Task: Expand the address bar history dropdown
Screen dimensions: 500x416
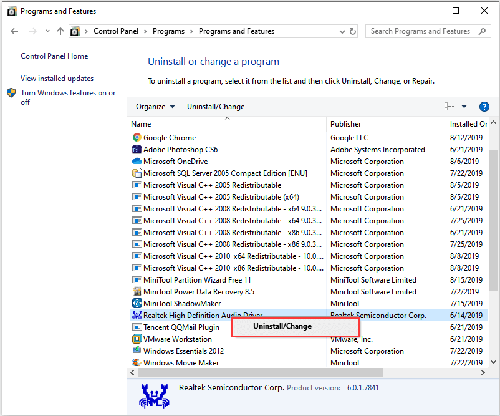Action: click(342, 31)
